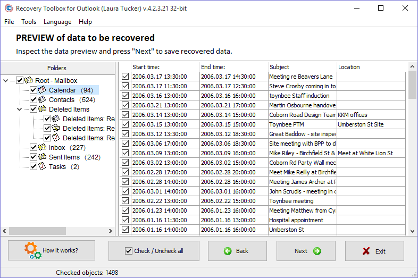Click Next to save recovered data
The width and height of the screenshot is (418, 278).
(x=306, y=251)
